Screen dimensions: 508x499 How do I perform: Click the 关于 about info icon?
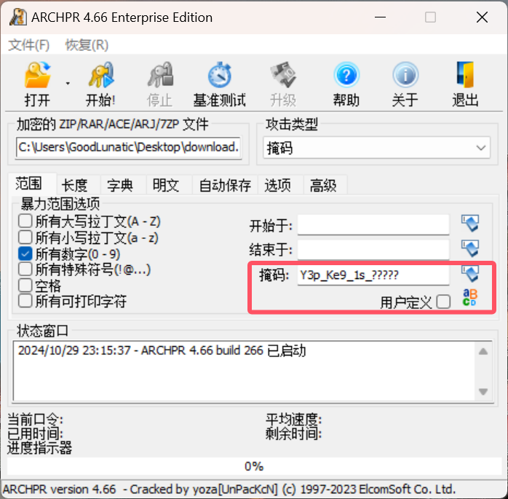point(405,75)
